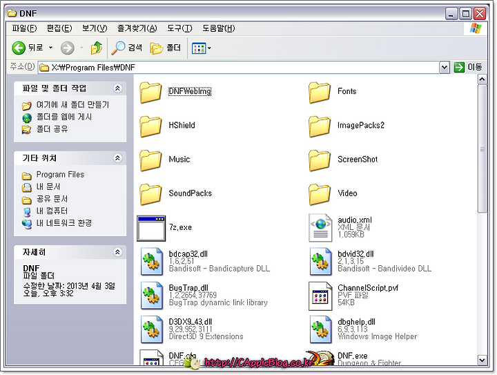The width and height of the screenshot is (497, 375).
Task: Select the ScreenShot folder icon
Action: (x=320, y=160)
